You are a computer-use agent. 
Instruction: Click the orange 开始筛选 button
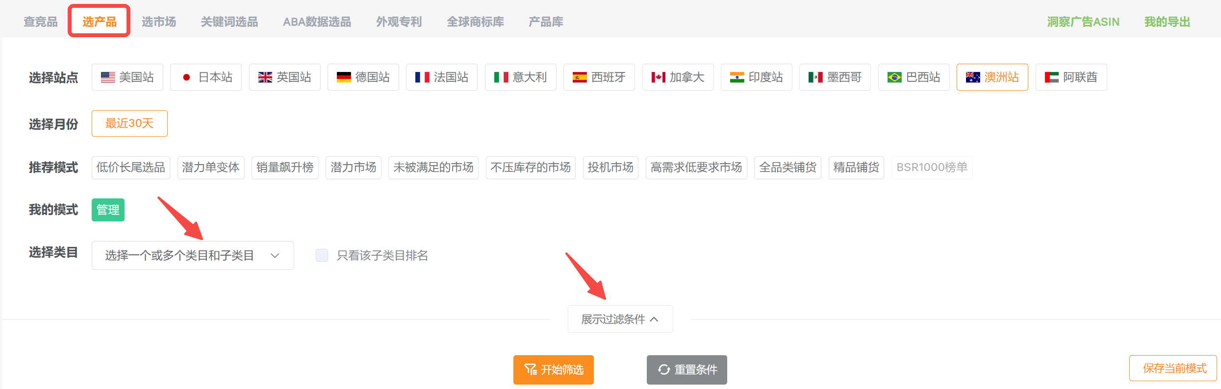pos(554,369)
